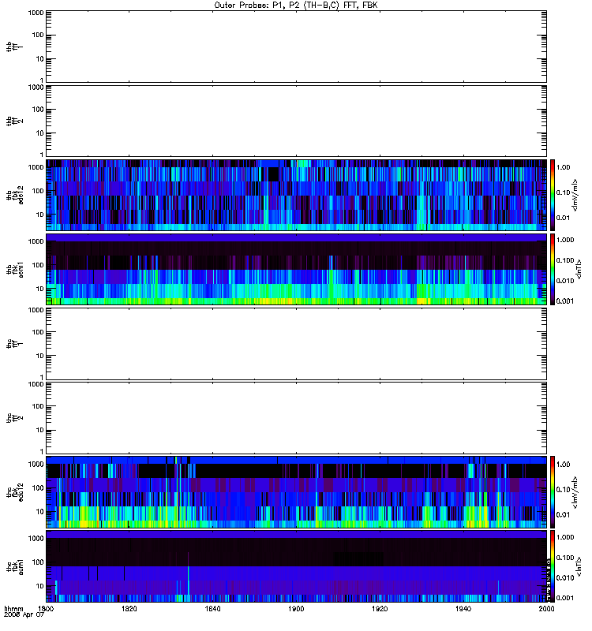Click the second panel's thb y-axis title

pyautogui.click(x=14, y=121)
